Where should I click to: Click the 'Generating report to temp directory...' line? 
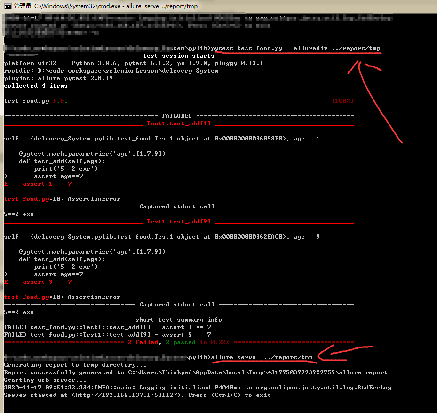75,365
